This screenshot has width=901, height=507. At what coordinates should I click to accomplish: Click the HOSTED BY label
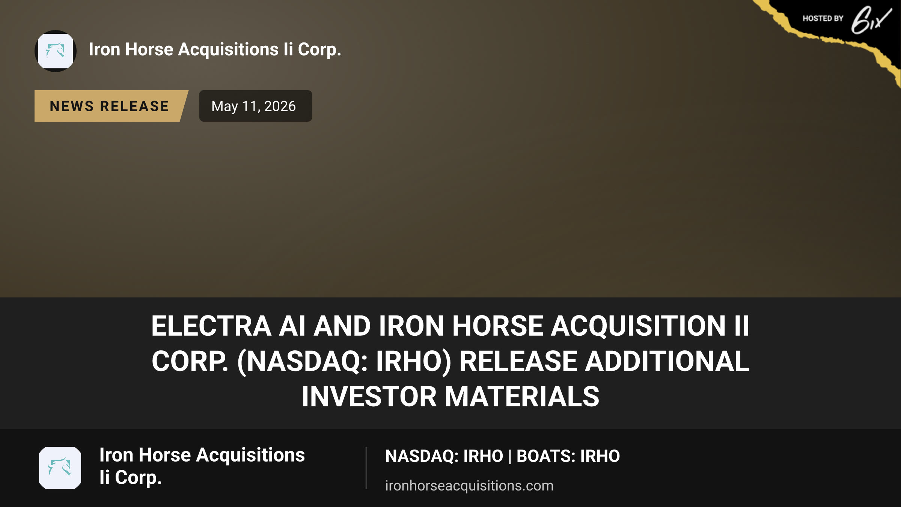coord(823,18)
